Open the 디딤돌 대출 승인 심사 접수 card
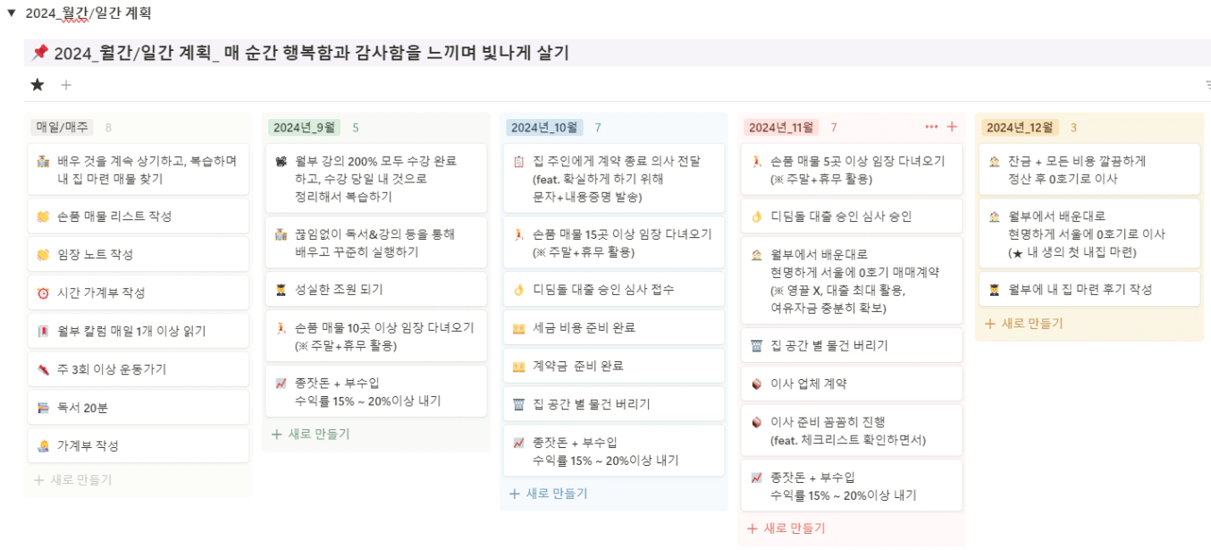The width and height of the screenshot is (1211, 550). click(x=603, y=290)
